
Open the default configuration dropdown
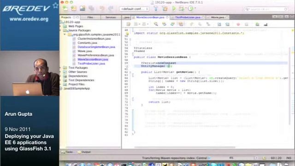pos(134,9)
